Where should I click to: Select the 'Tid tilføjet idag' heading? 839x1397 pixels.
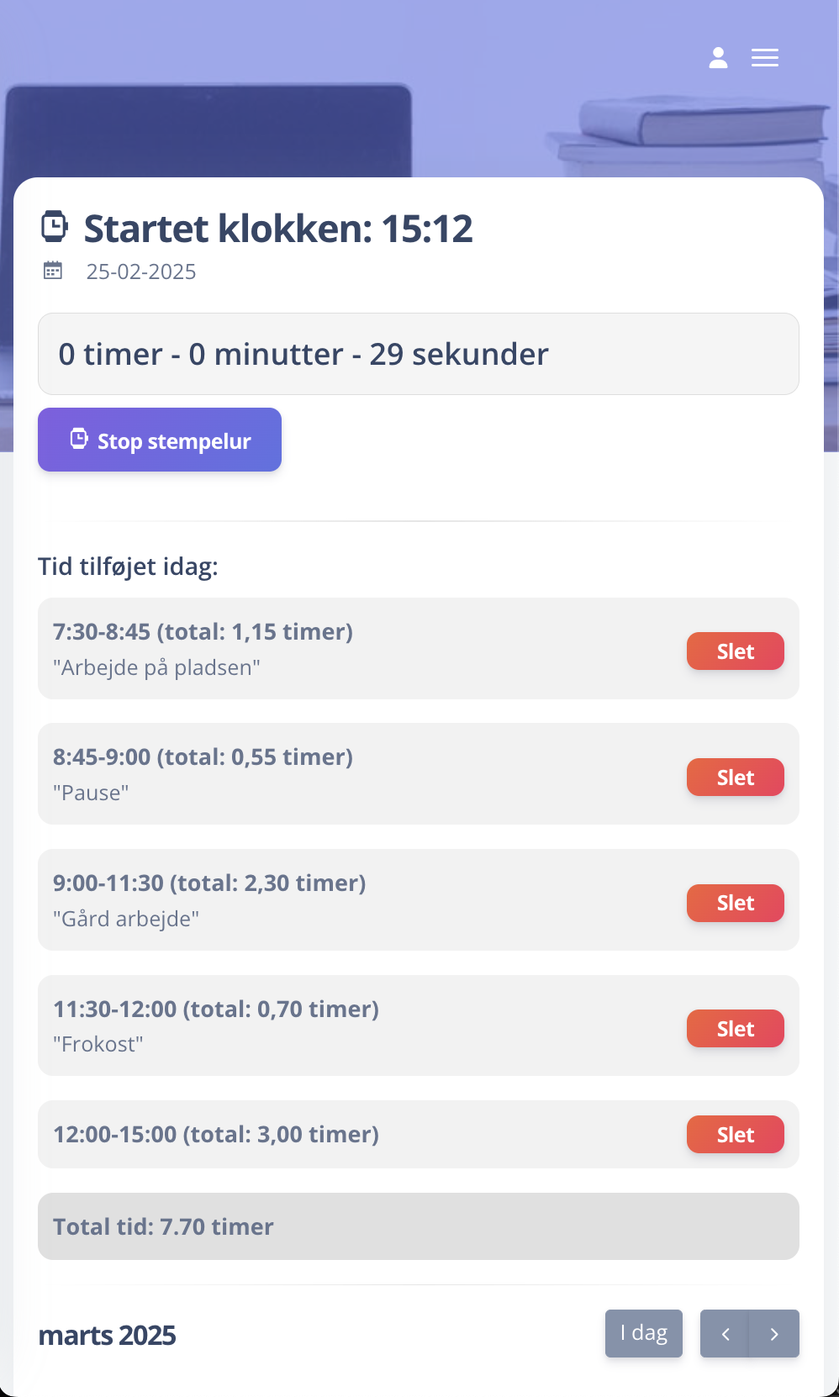[128, 567]
